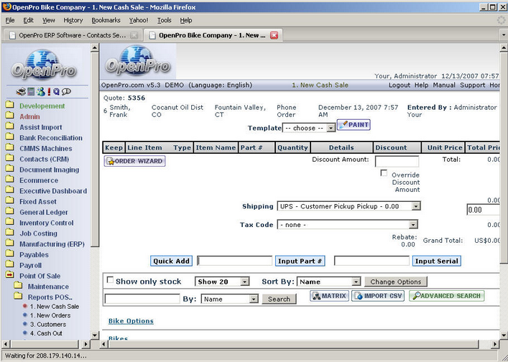Click the CMMS Machines folder icon
Screen dimensions: 508x362
(x=10, y=148)
